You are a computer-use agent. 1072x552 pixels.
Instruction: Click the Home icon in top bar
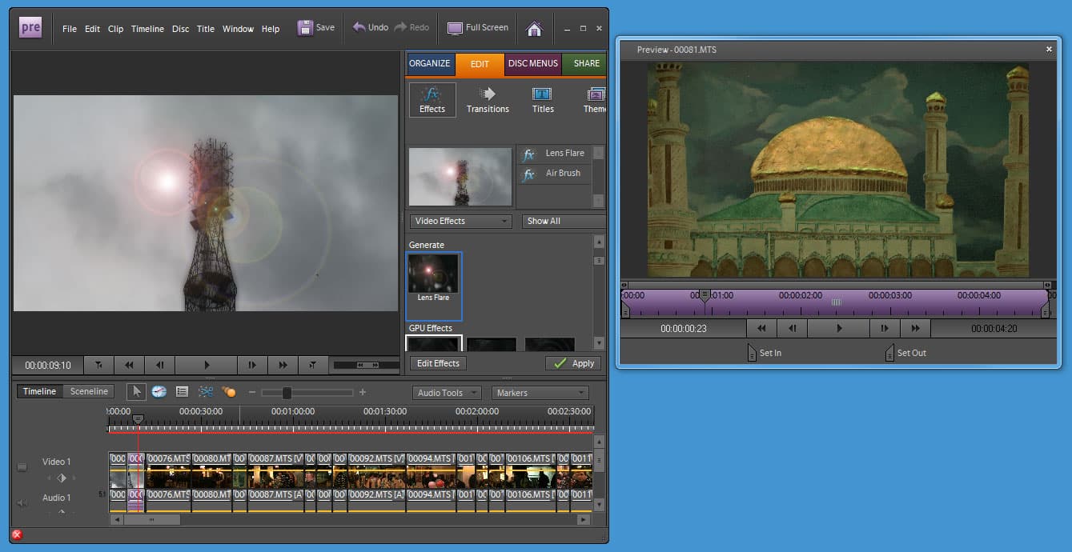point(534,29)
